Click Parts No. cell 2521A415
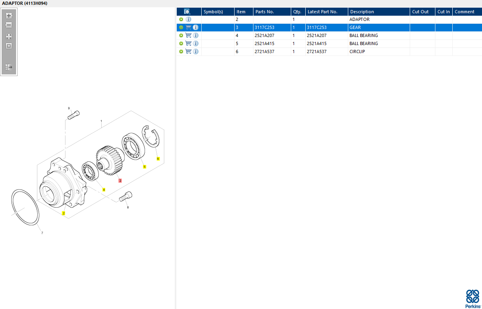Image resolution: width=482 pixels, height=309 pixels. (x=272, y=43)
